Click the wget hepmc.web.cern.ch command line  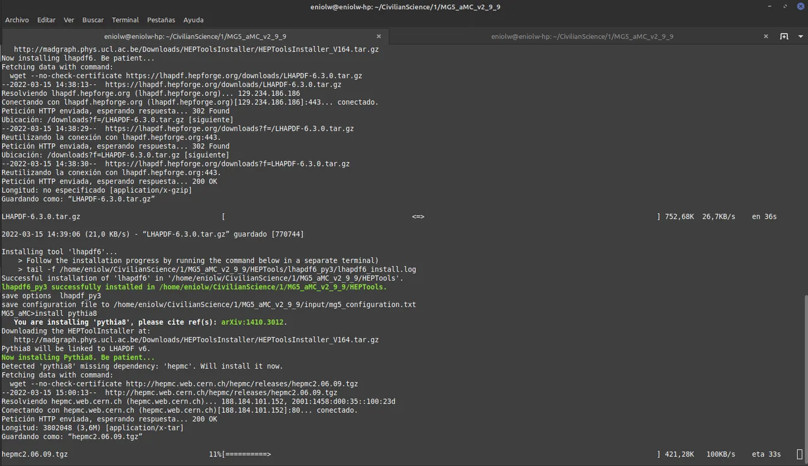click(184, 384)
